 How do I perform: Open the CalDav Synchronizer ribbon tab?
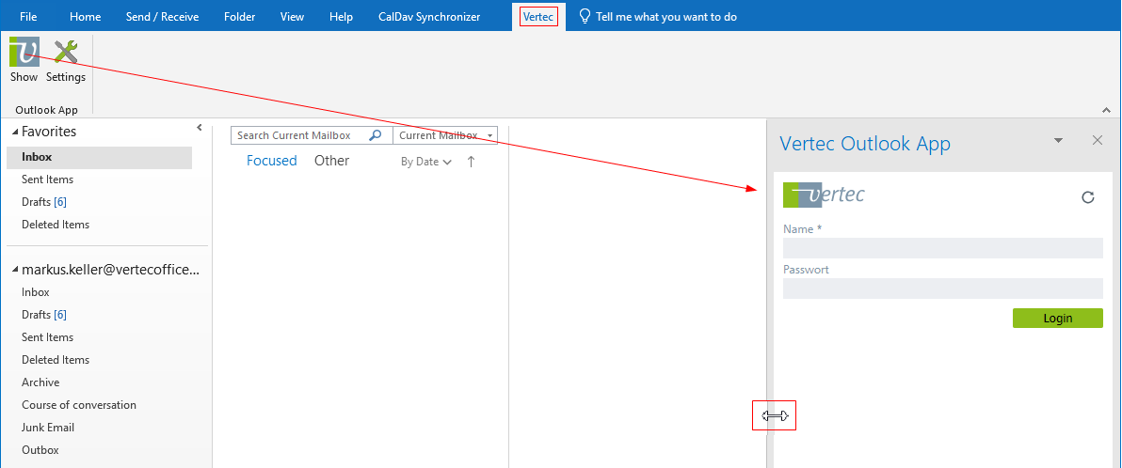[x=430, y=17]
